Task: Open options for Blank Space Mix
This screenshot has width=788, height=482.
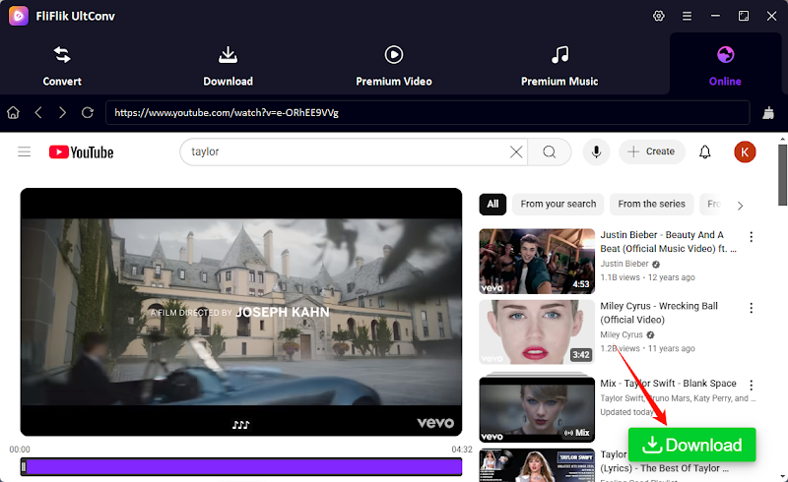Action: tap(751, 385)
